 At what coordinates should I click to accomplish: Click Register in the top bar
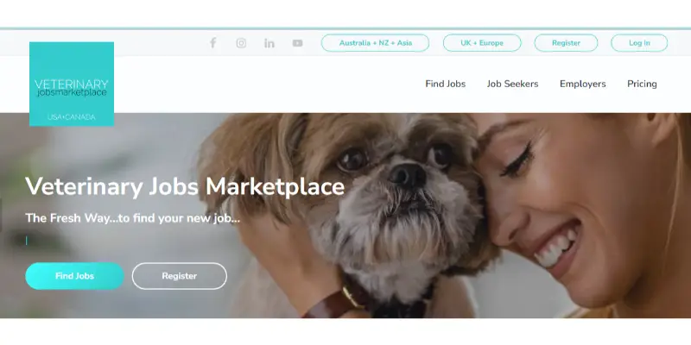click(x=566, y=42)
